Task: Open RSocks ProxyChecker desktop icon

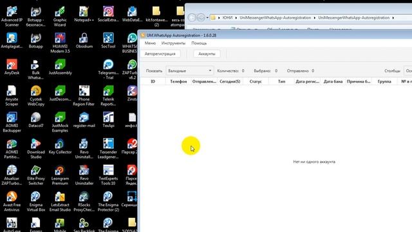Action: point(84,201)
